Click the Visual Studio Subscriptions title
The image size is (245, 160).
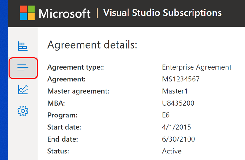pos(162,13)
